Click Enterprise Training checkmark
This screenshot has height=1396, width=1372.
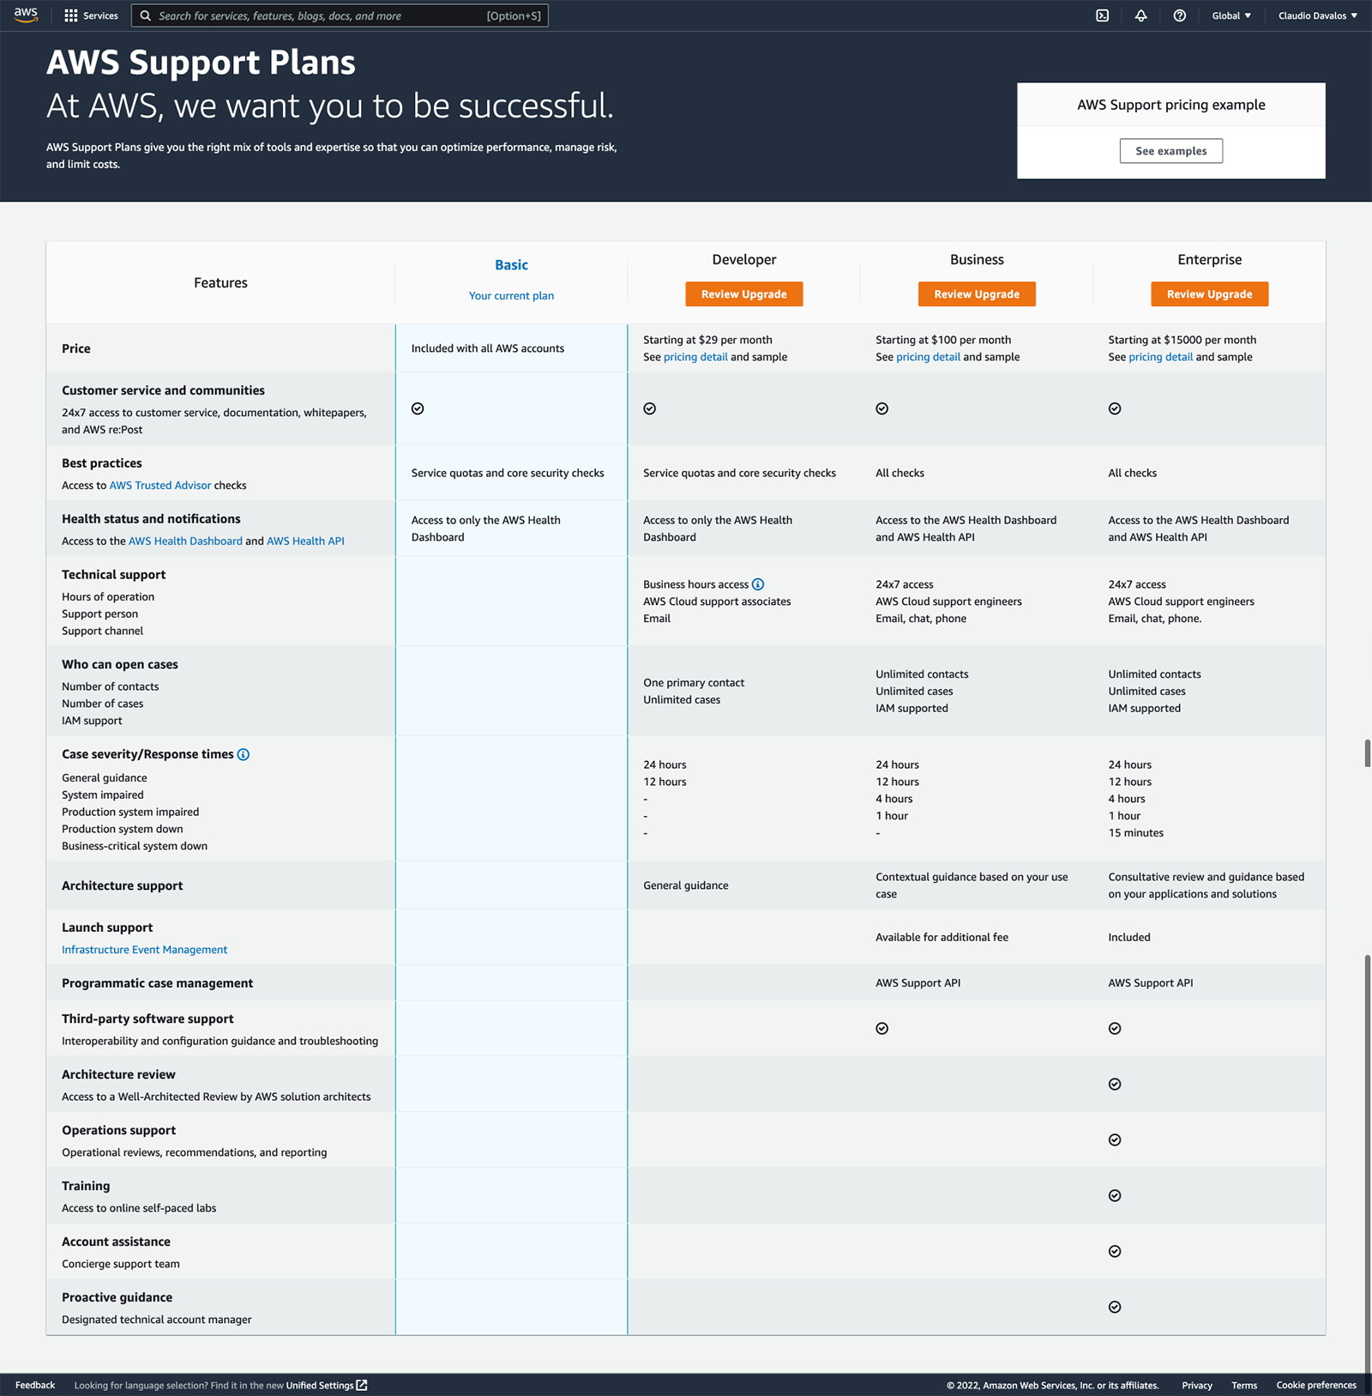[x=1115, y=1195]
